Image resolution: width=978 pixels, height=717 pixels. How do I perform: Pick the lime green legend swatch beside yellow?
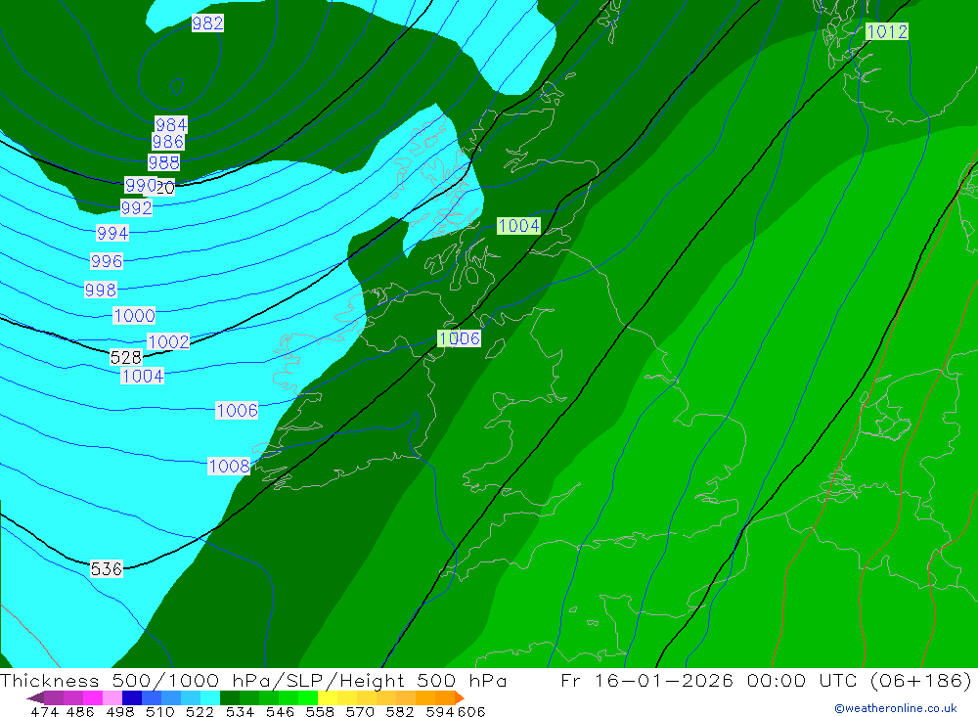(308, 697)
